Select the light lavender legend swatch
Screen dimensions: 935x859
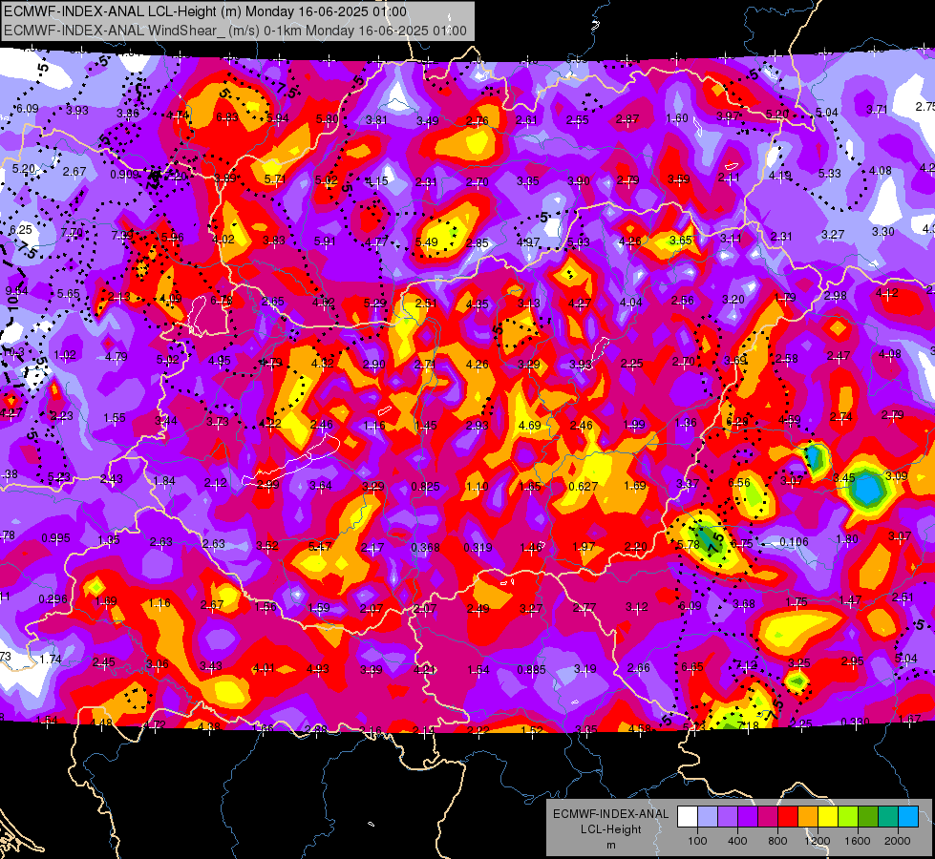[x=707, y=817]
